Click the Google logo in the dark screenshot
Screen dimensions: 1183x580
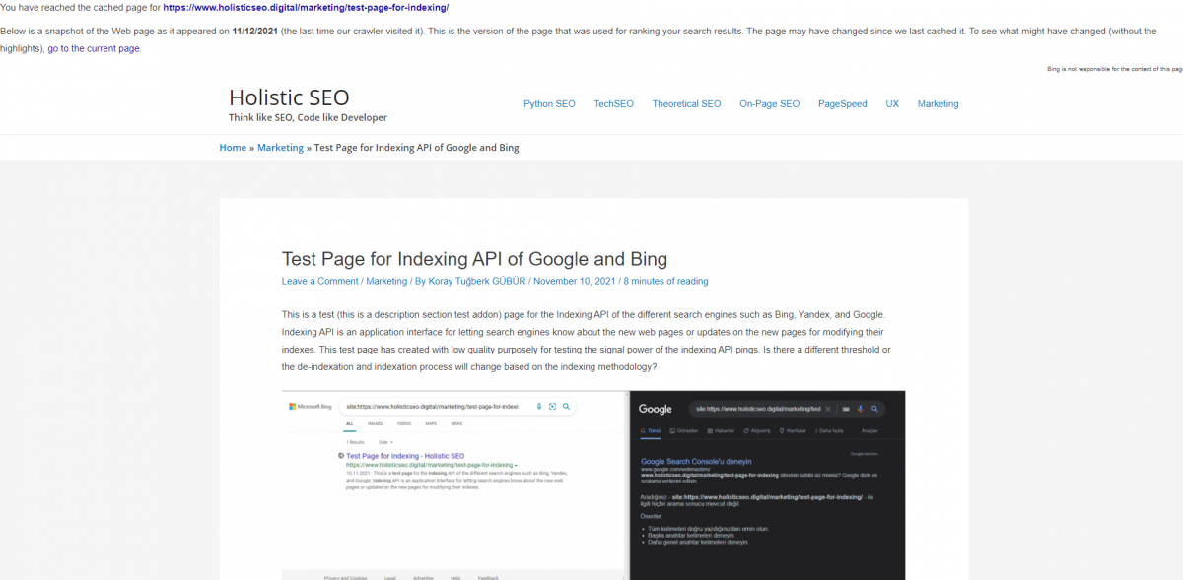click(656, 409)
